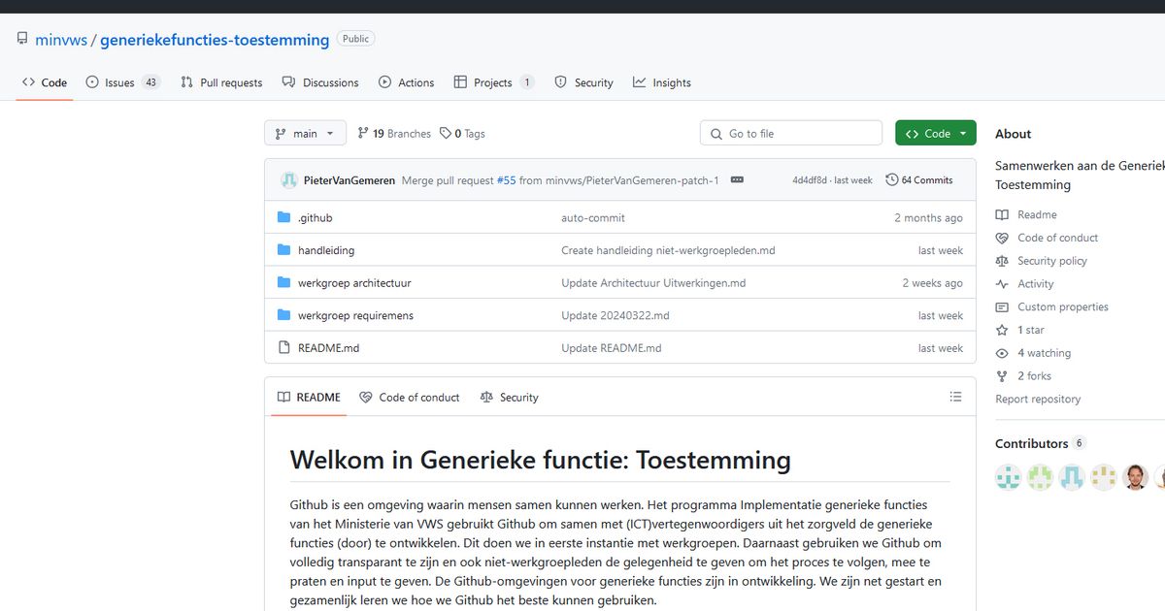
Task: View Custom properties in the sidebar
Action: point(1053,306)
